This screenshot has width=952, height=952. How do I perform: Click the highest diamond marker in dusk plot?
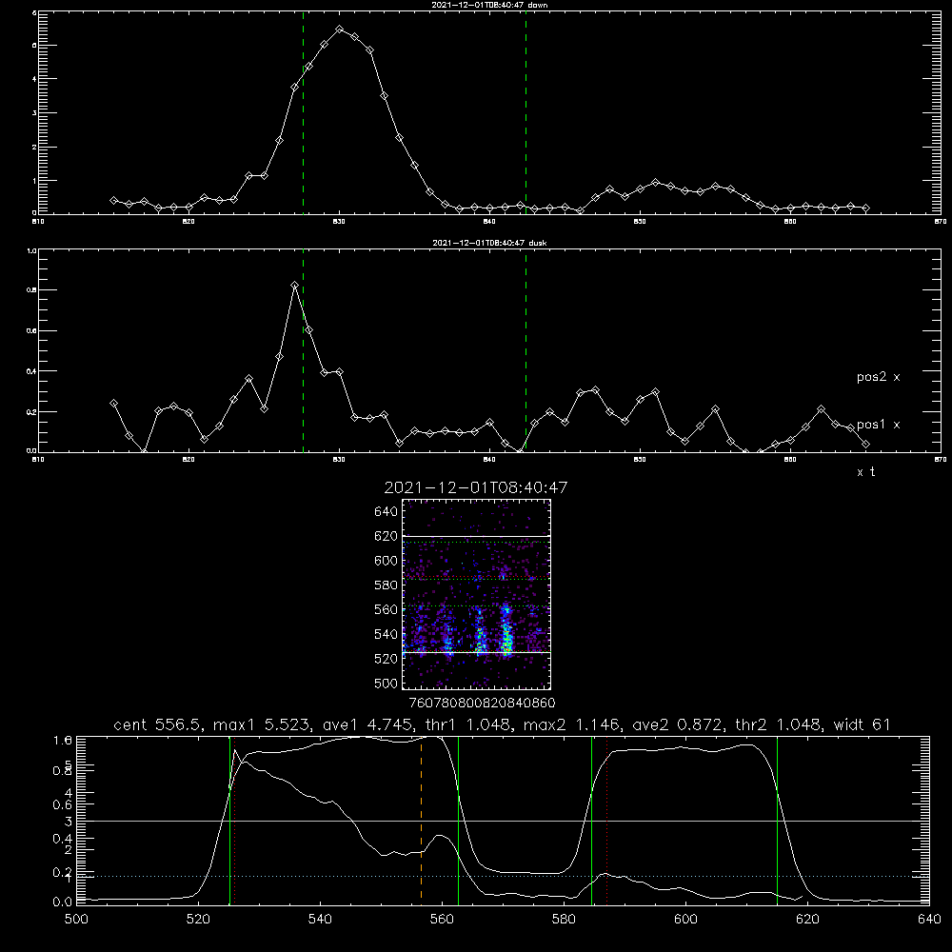point(294,286)
